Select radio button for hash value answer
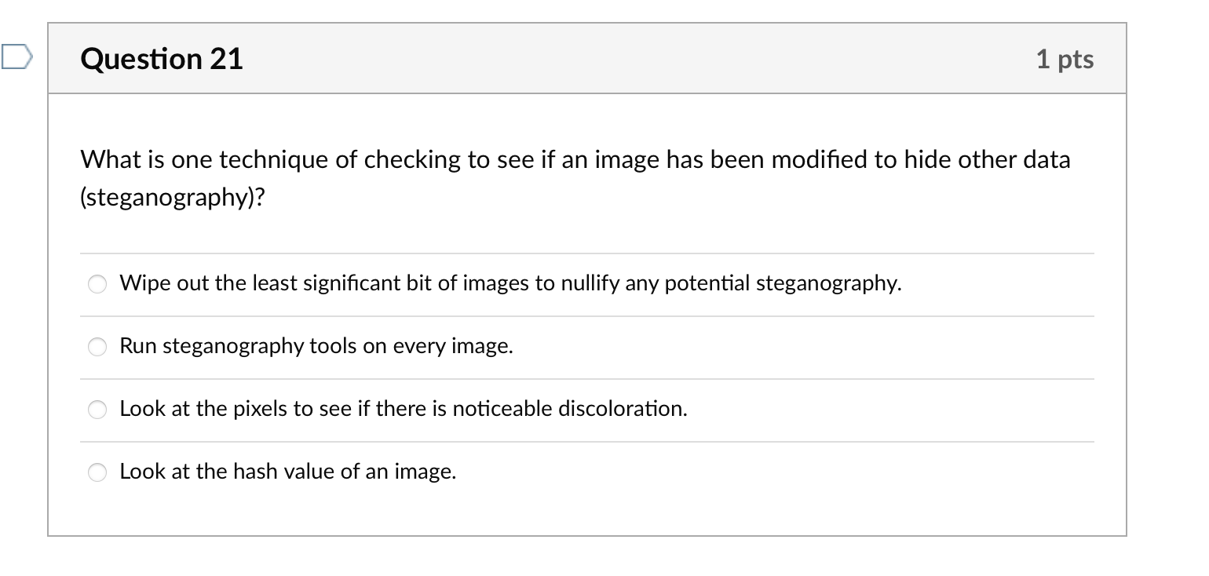Screen dimensions: 1209x576 point(96,472)
